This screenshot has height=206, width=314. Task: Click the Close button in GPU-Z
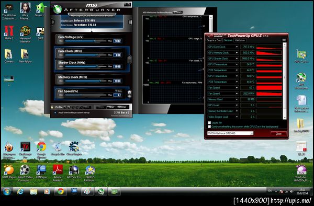click(x=278, y=134)
